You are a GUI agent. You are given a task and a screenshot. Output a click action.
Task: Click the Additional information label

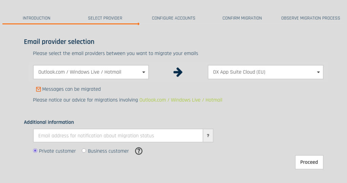click(x=49, y=122)
